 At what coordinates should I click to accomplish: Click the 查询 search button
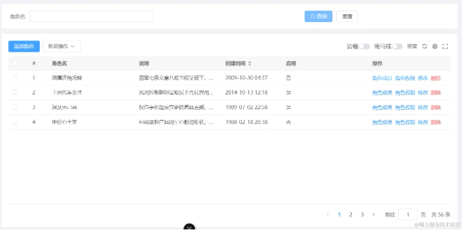click(319, 17)
